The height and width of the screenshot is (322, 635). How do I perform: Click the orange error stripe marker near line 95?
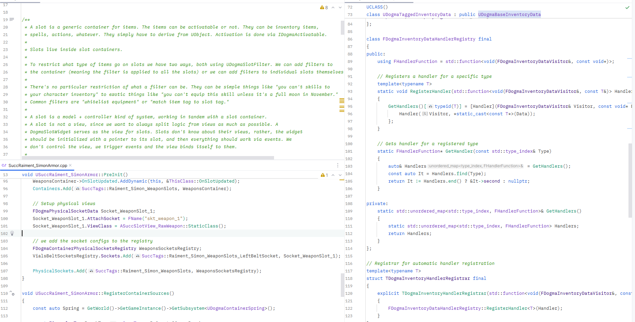342,180
